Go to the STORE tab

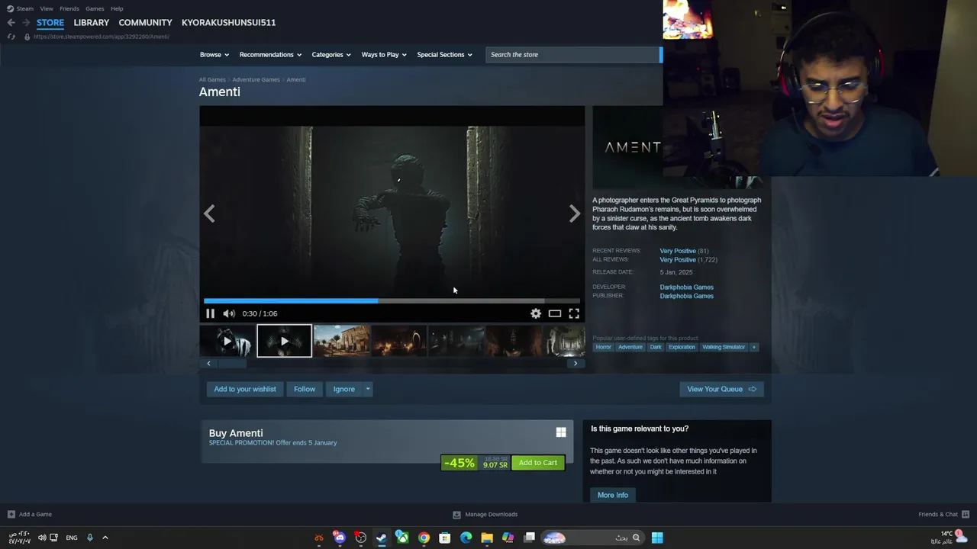tap(50, 22)
